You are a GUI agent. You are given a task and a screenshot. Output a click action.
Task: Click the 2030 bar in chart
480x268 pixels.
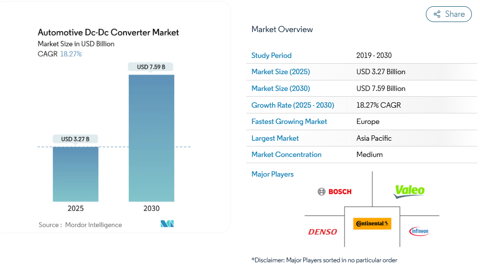pos(151,138)
